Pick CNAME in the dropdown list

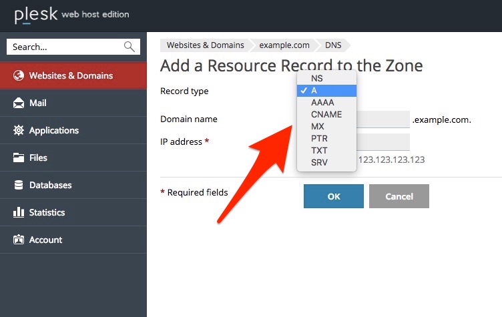pyautogui.click(x=327, y=114)
